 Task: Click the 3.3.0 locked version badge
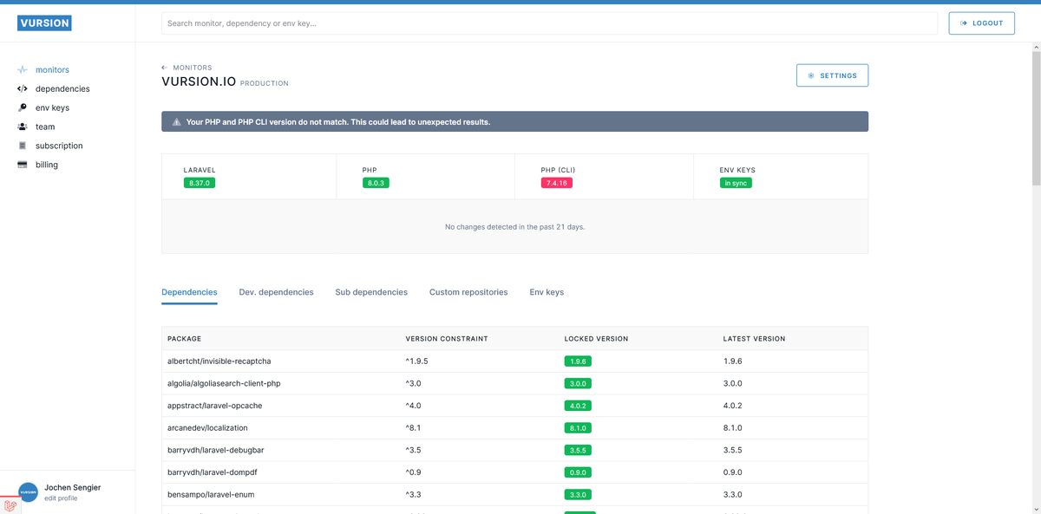[579, 495]
